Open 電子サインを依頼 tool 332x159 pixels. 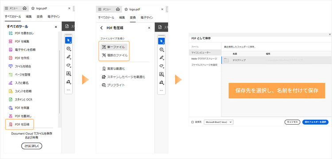pyautogui.click(x=22, y=50)
